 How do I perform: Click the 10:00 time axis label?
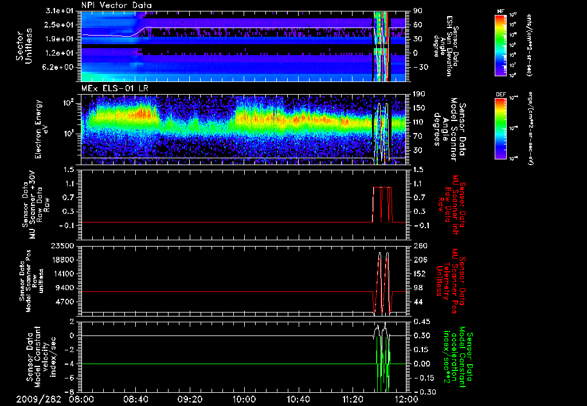[x=245, y=399]
